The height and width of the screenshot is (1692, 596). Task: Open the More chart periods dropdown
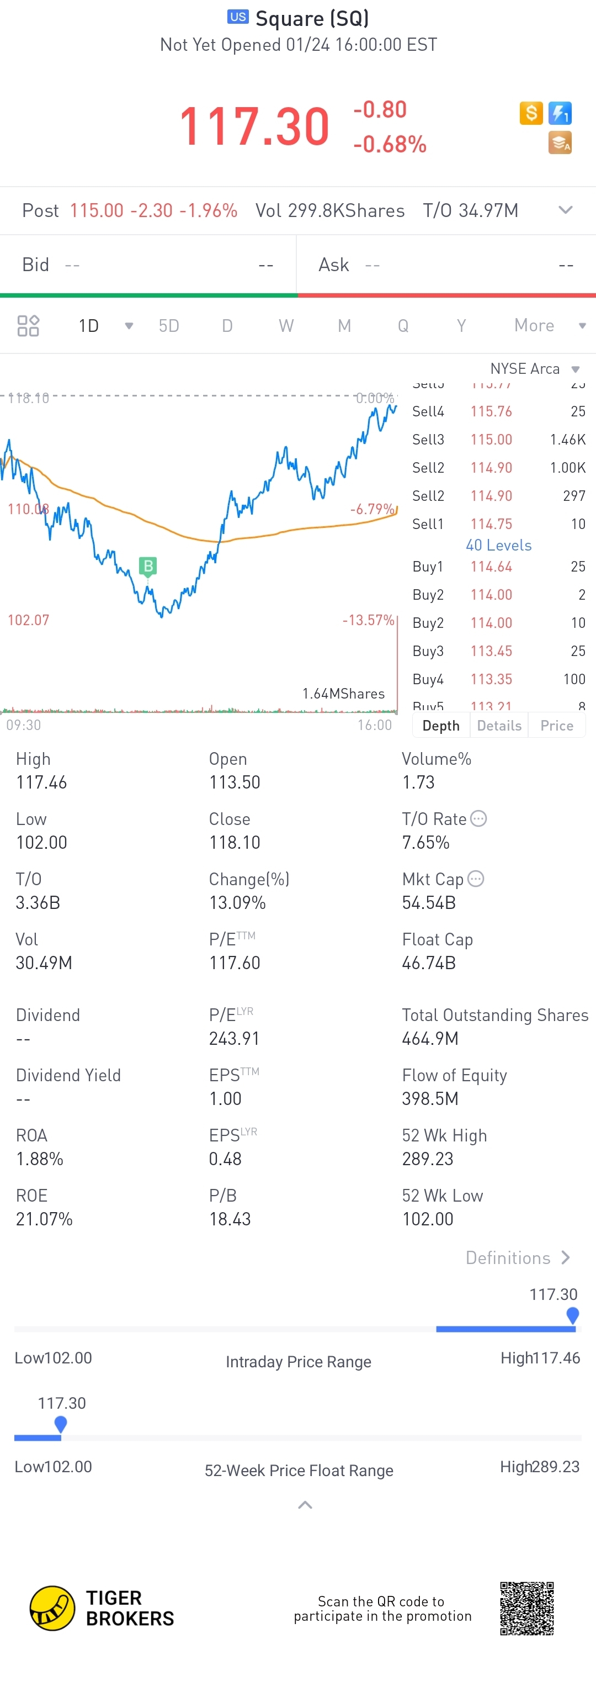coord(582,326)
